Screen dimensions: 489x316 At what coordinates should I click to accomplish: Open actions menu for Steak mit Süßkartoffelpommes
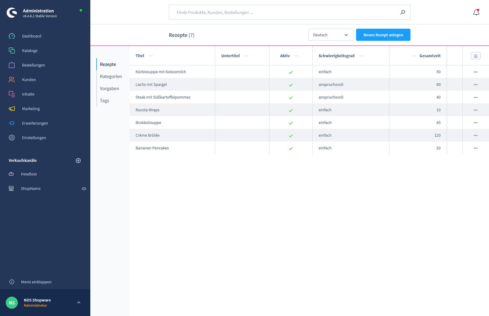click(476, 97)
